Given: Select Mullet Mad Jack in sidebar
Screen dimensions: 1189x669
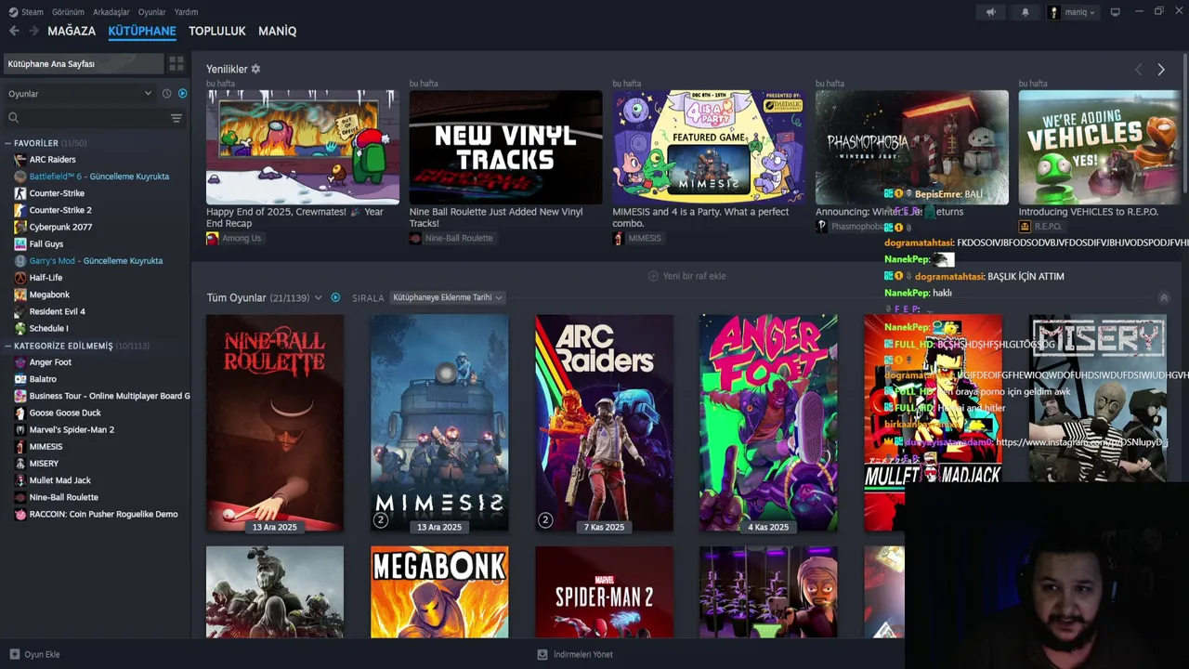Looking at the screenshot, I should (60, 480).
